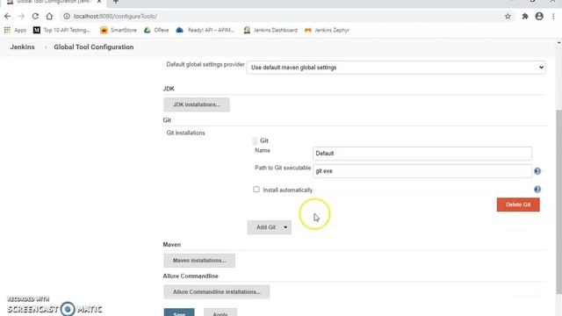This screenshot has width=562, height=316.
Task: Edit Path to Git executable field
Action: pos(422,171)
